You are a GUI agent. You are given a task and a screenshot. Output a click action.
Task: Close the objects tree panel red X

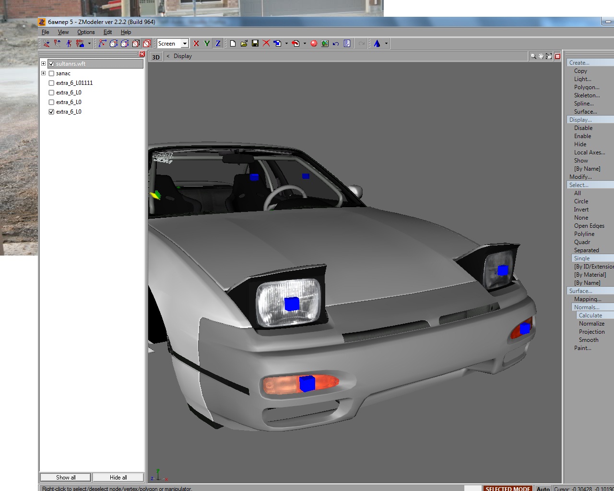(x=142, y=54)
